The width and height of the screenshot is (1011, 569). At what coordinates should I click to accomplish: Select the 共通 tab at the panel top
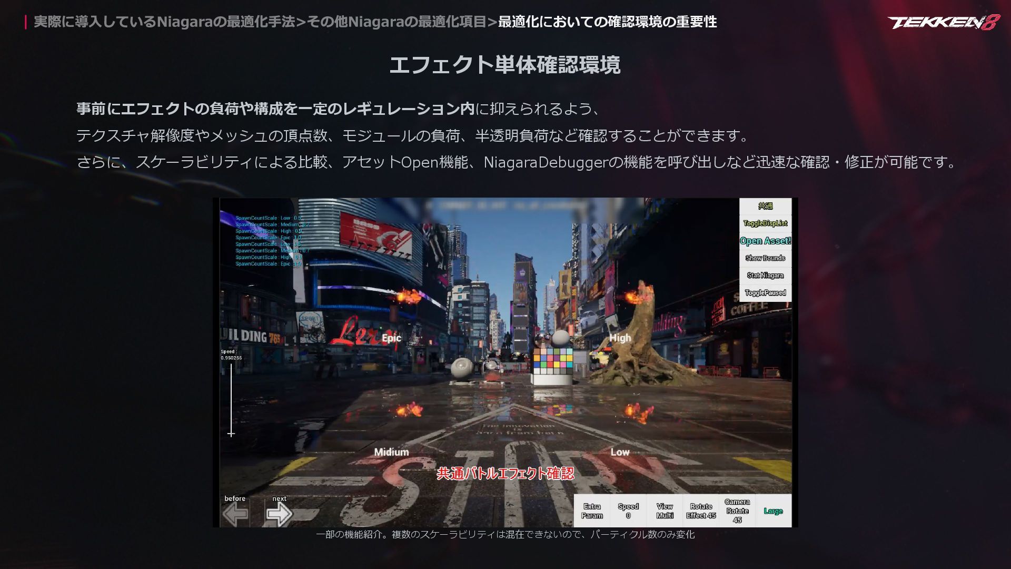(x=765, y=206)
